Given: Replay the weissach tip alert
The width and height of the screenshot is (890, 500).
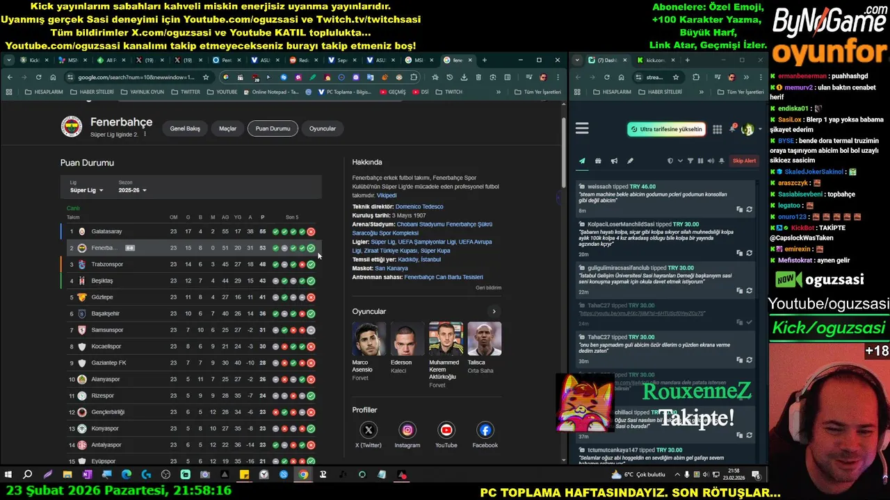Looking at the screenshot, I should 750,209.
